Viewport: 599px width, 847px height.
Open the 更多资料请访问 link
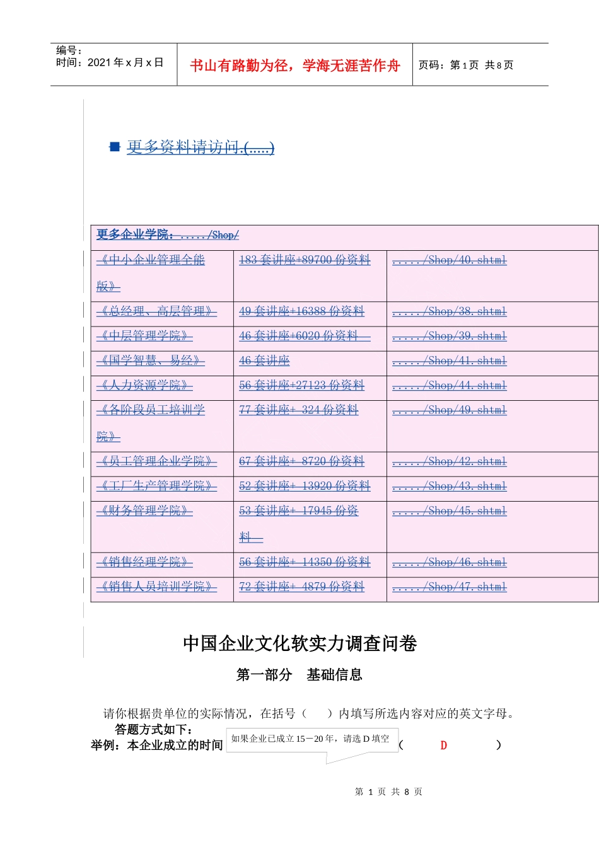pyautogui.click(x=201, y=147)
